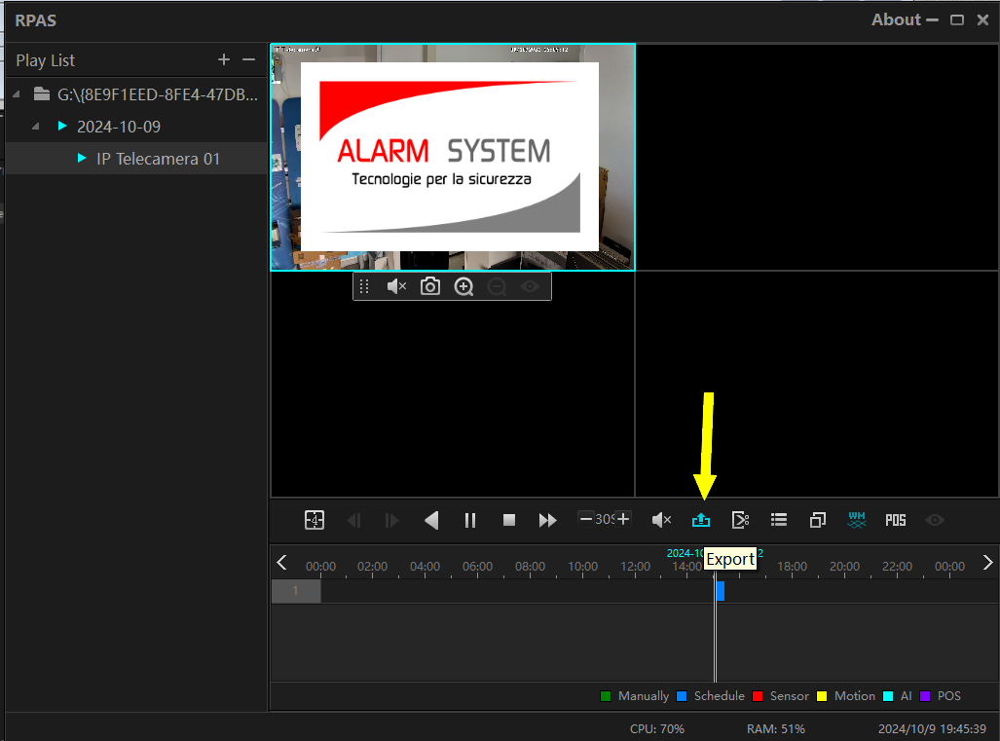Toggle the eye icon in video pane toolbar
1000x741 pixels.
click(530, 287)
